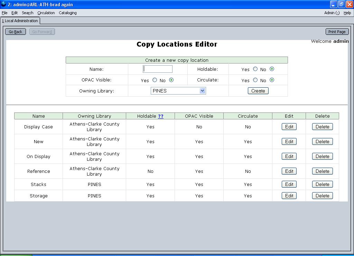Open the Cataloging menu
This screenshot has height=256, width=354.
point(68,13)
